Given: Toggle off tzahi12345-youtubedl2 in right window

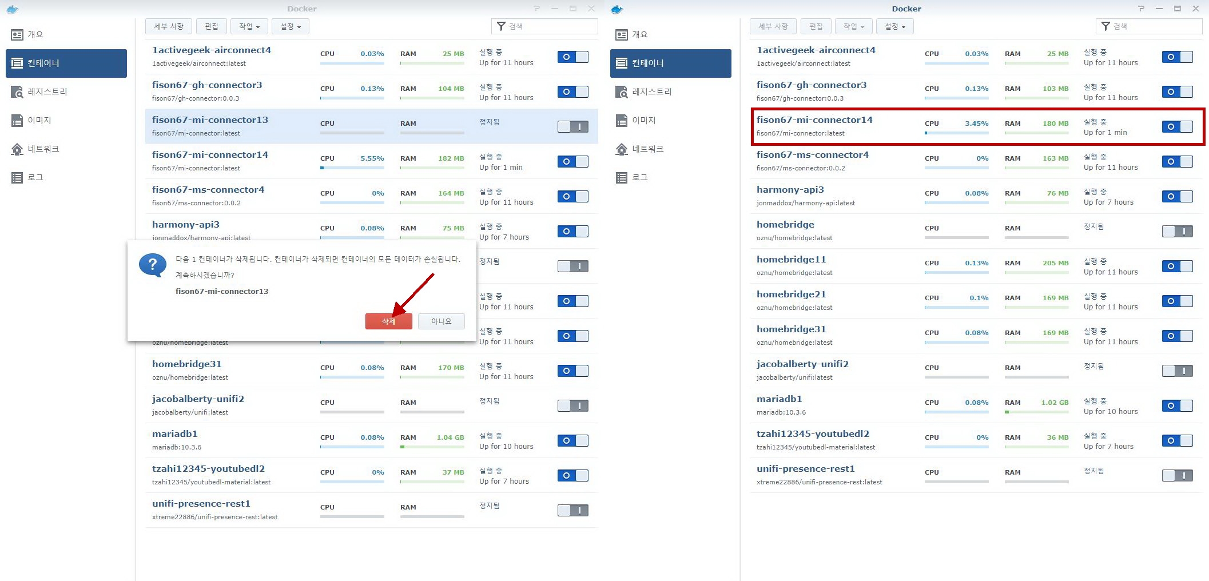Looking at the screenshot, I should (1178, 441).
